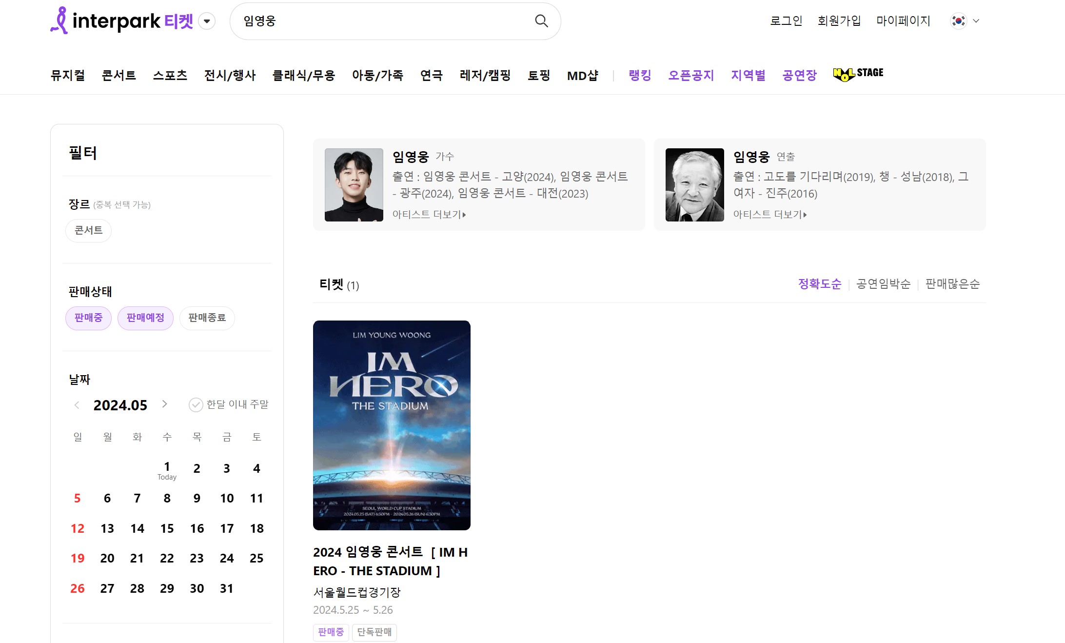Toggle the 판매중 sale status filter
Screen dimensions: 1065x643
pos(88,318)
